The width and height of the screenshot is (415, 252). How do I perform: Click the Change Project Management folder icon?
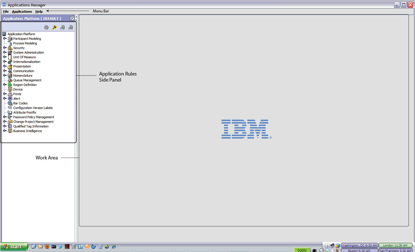(x=10, y=122)
